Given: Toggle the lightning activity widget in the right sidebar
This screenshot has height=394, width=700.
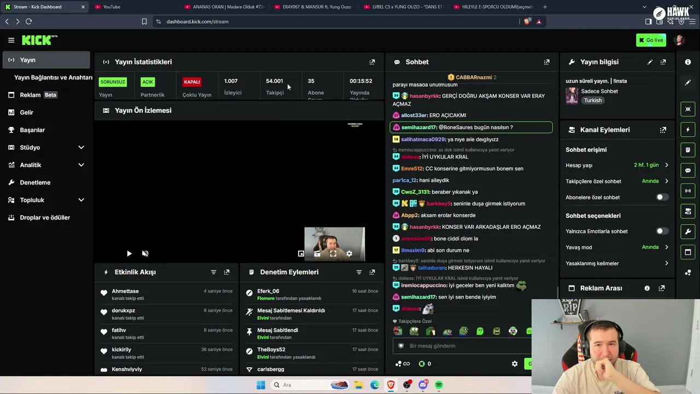Looking at the screenshot, I should (x=688, y=129).
